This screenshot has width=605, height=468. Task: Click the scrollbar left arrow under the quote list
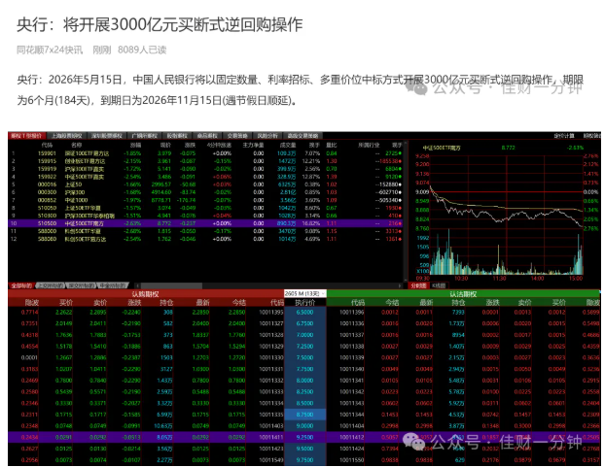[137, 285]
